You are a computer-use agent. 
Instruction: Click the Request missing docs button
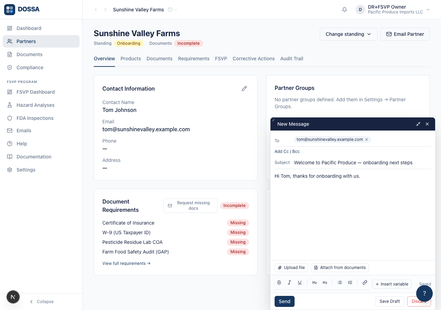pos(190,206)
